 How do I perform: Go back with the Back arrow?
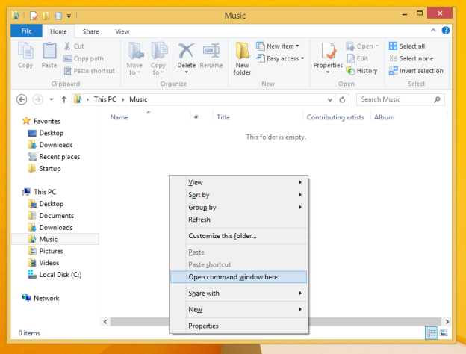pos(22,99)
